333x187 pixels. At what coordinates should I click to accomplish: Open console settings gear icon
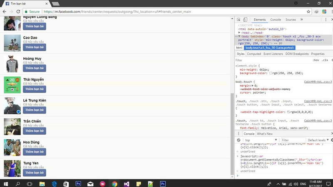(331, 140)
